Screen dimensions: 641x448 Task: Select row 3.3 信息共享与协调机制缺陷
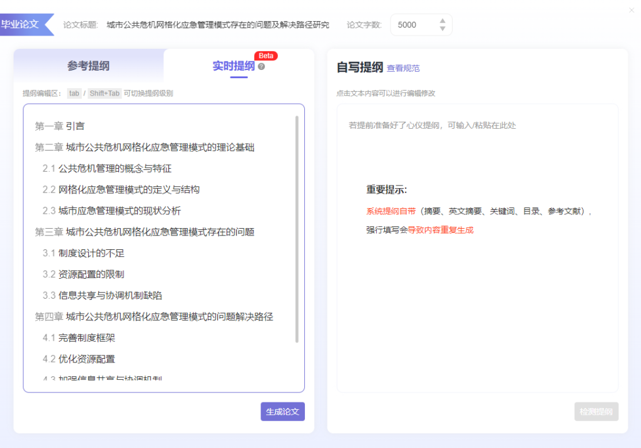(102, 296)
